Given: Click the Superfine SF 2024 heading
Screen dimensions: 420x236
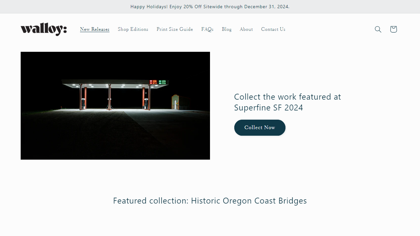Looking at the screenshot, I should 287,102.
